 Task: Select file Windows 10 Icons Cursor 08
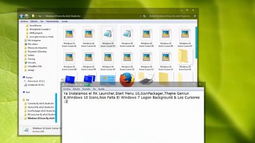(69, 60)
